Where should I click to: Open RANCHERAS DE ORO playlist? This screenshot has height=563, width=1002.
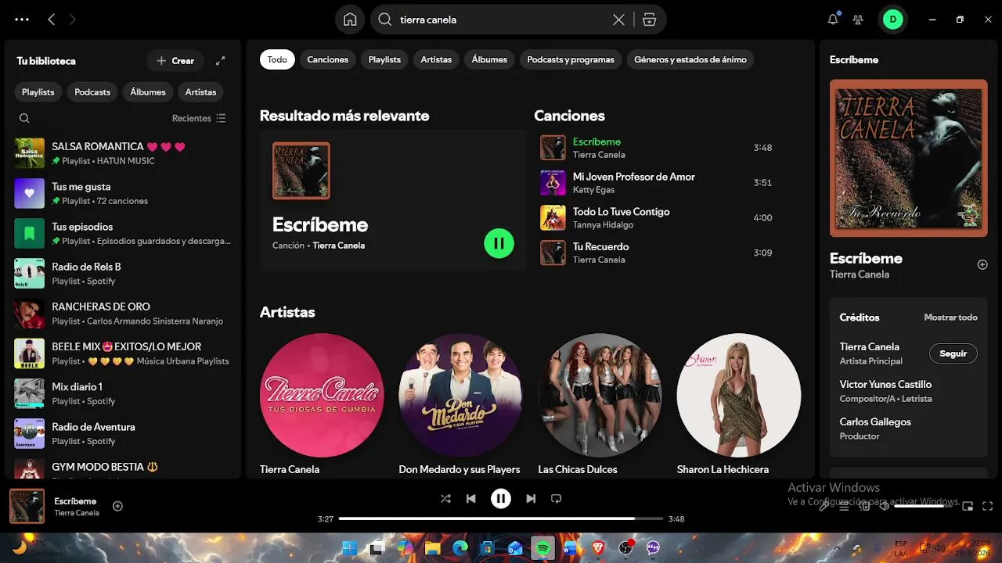pos(124,314)
